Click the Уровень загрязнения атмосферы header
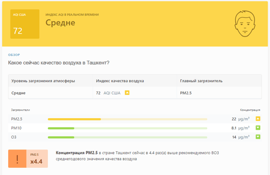This screenshot has width=270, height=175. (x=43, y=81)
